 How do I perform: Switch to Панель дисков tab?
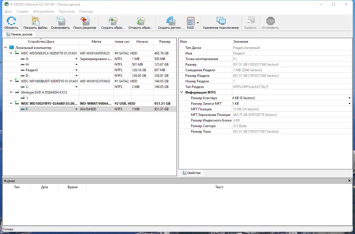click(19, 34)
